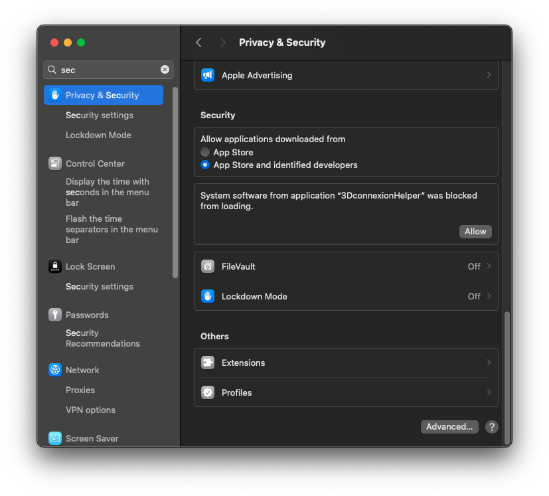Click the Lockdown Mode hand icon
The image size is (549, 496).
(x=208, y=296)
